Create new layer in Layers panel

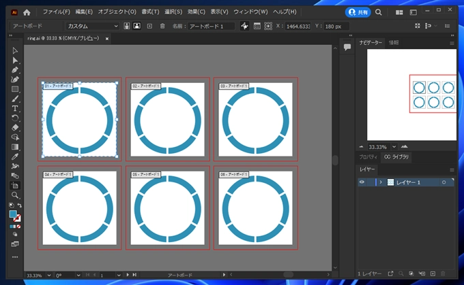tap(433, 274)
